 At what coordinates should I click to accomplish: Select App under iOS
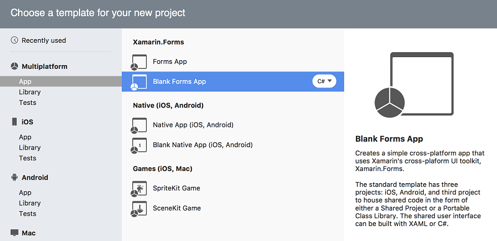[x=25, y=137]
